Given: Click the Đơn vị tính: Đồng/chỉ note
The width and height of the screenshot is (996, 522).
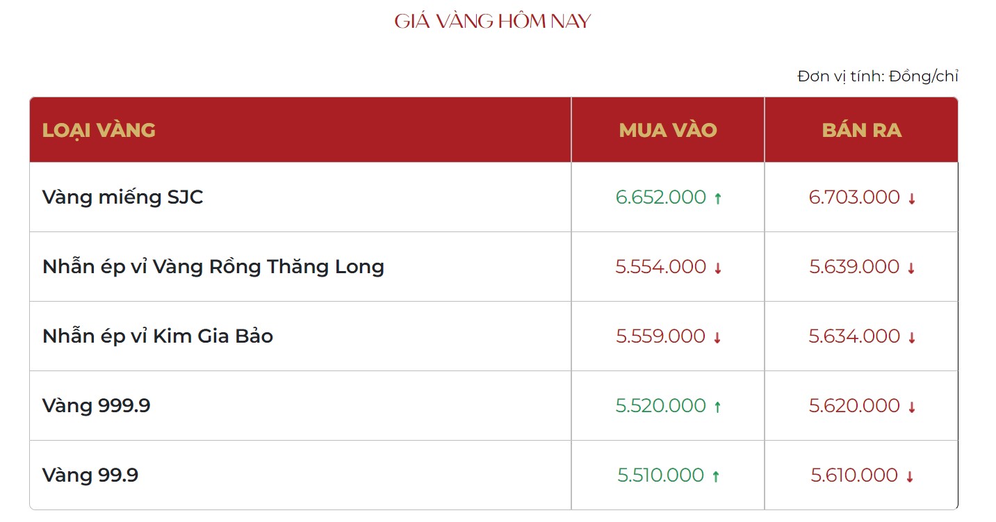Looking at the screenshot, I should (877, 76).
